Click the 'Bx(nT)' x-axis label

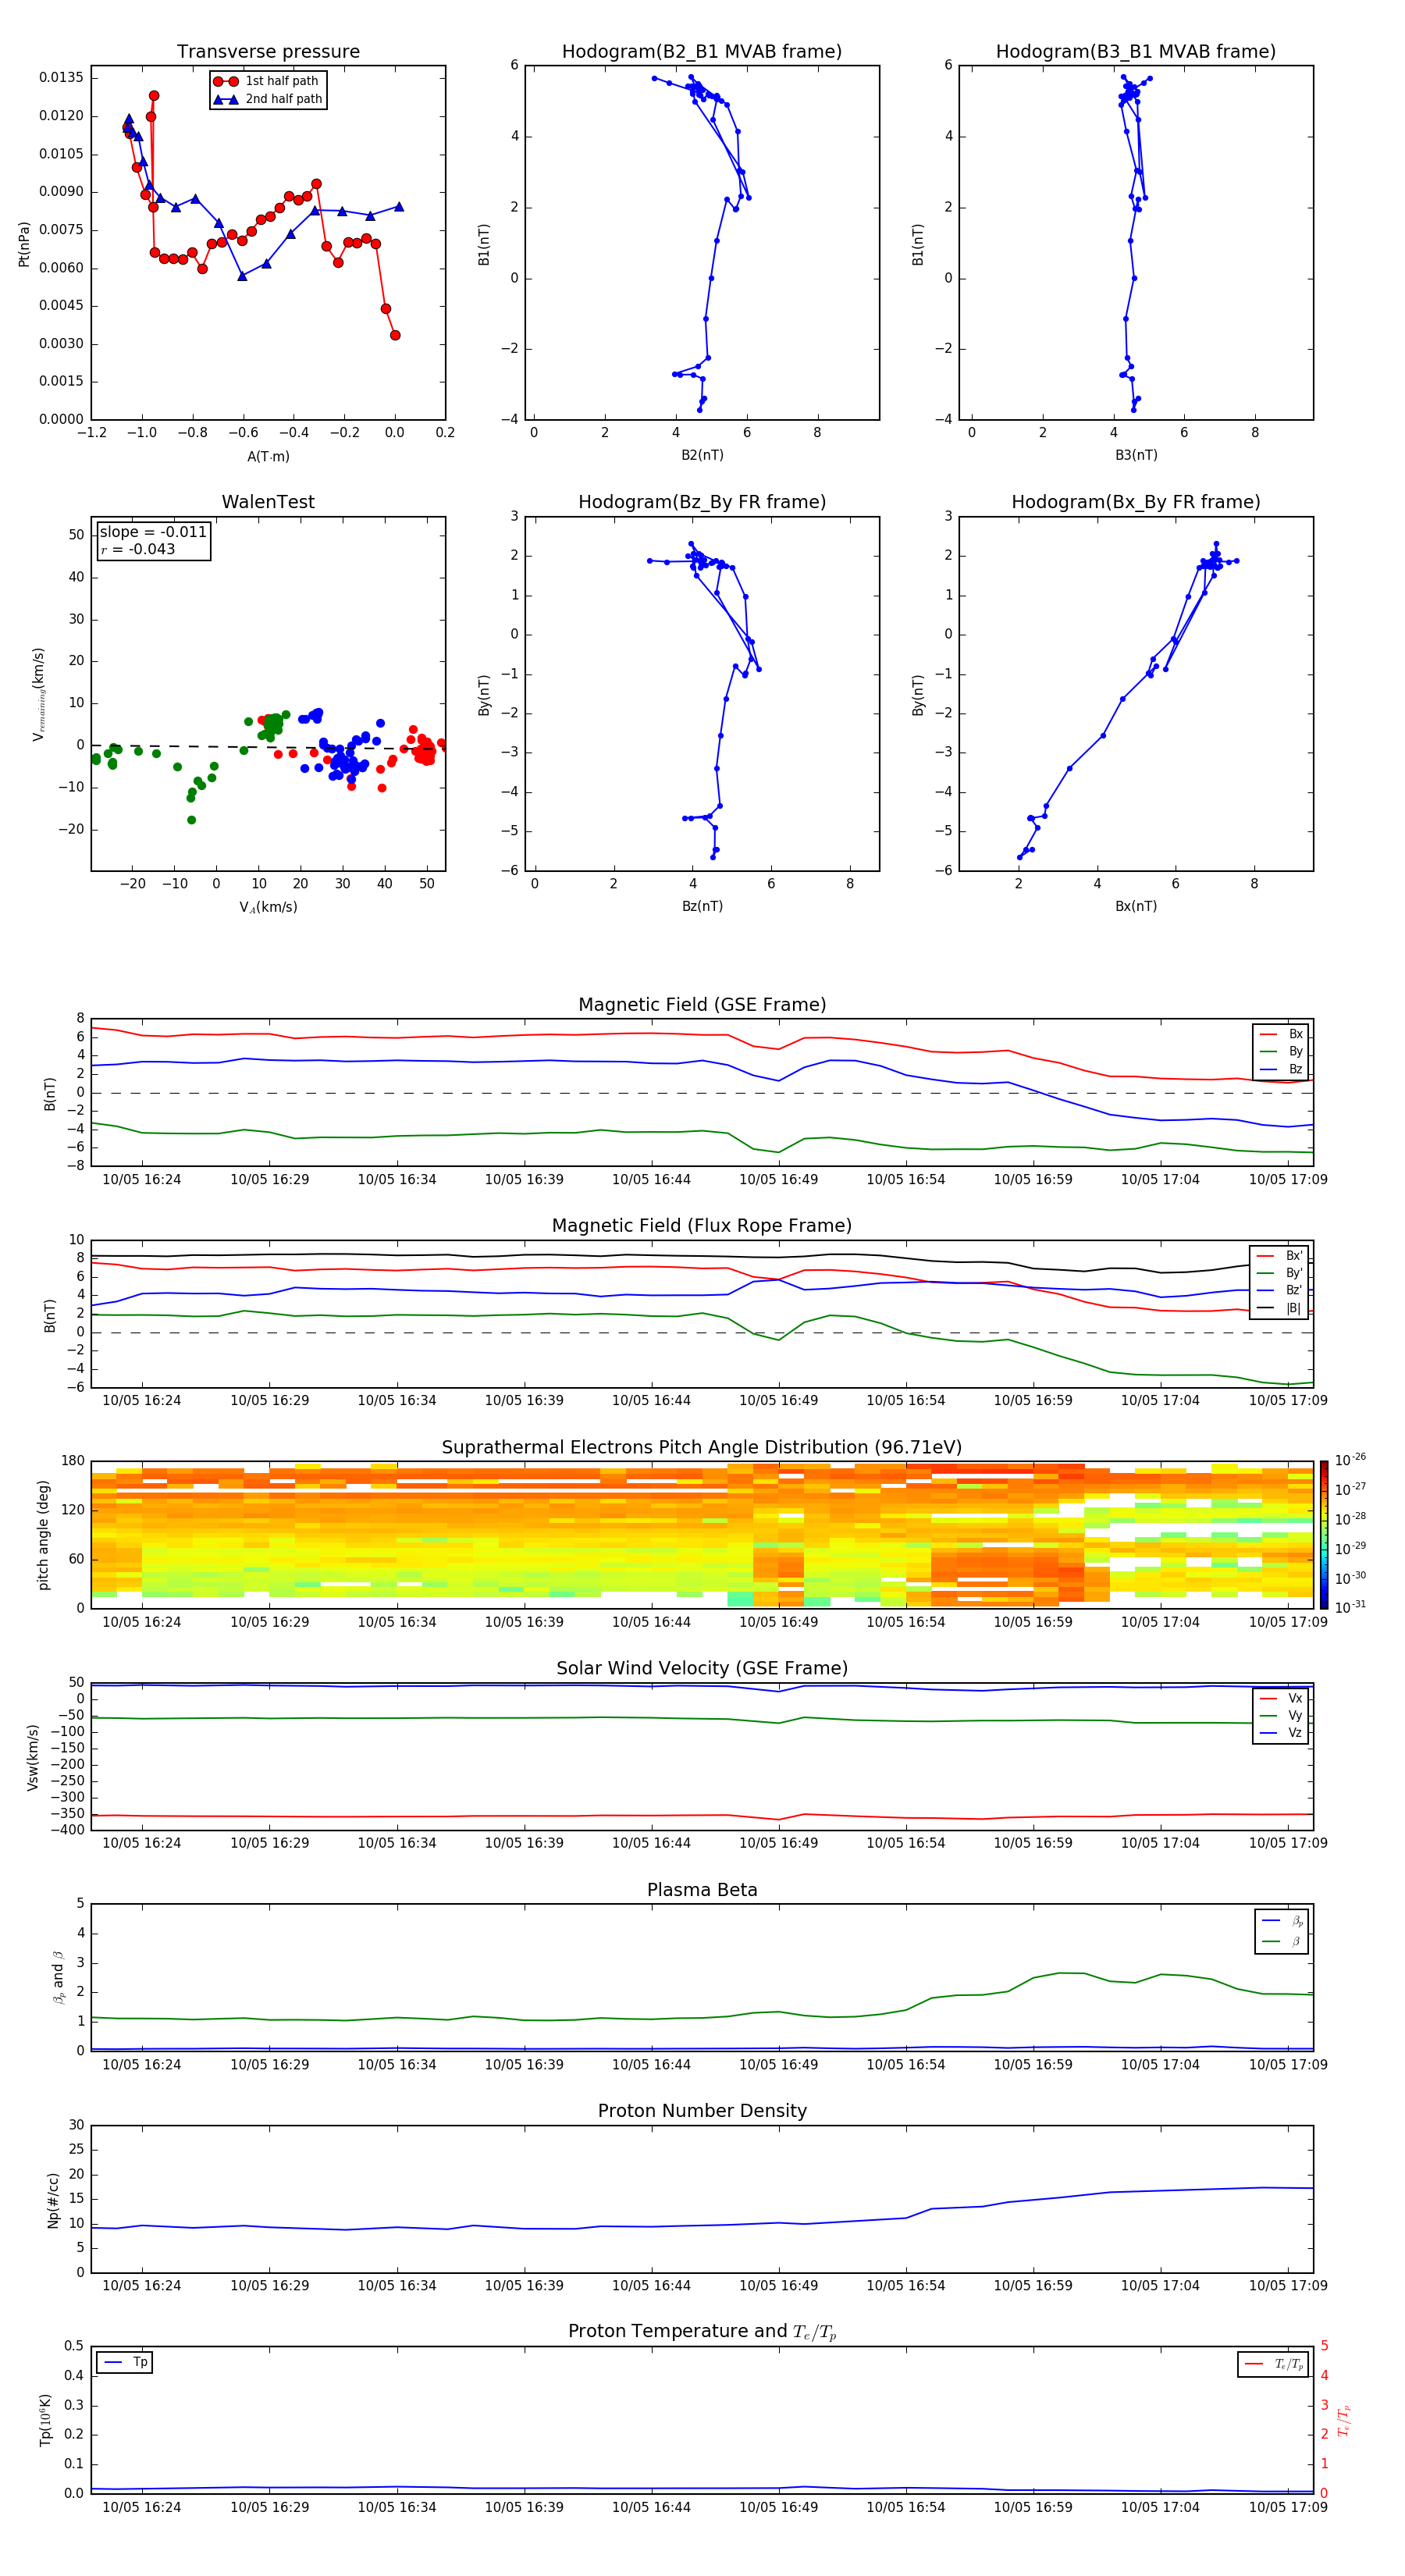1136,906
